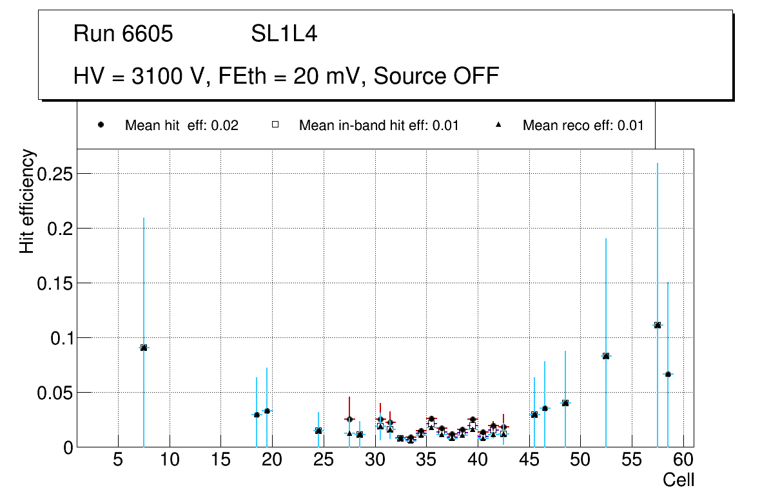Select the highest data point near cell 57
Image resolution: width=771 pixels, height=497 pixels.
coord(658,325)
